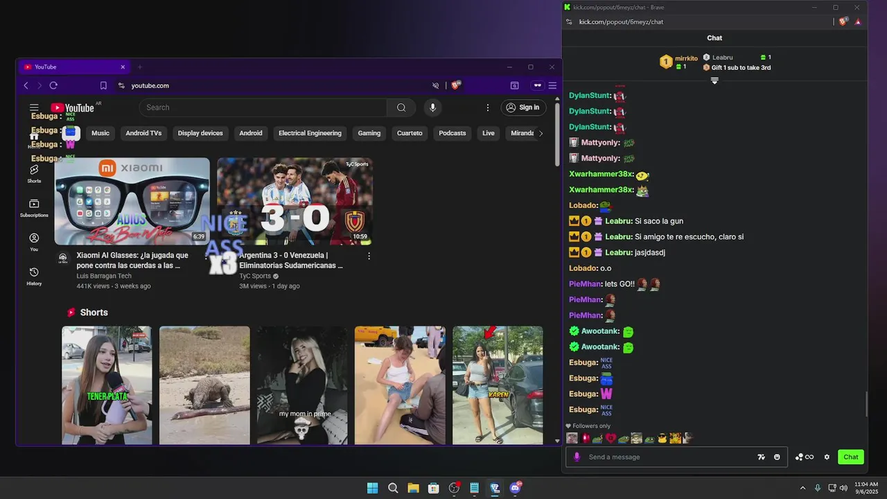The height and width of the screenshot is (499, 887).
Task: Open the You section in sidebar
Action: click(x=34, y=242)
